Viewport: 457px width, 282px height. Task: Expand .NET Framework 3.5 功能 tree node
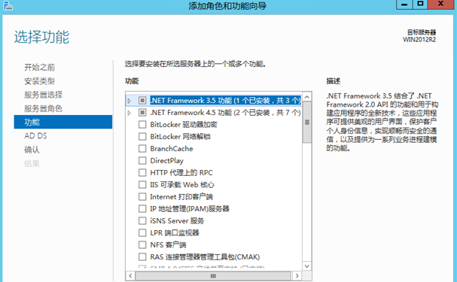[x=129, y=101]
